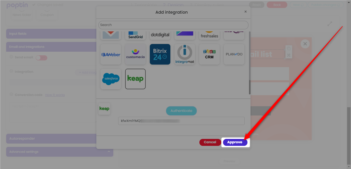The width and height of the screenshot is (351, 169).
Task: Choose the Salesforce integration tile
Action: pos(111,79)
